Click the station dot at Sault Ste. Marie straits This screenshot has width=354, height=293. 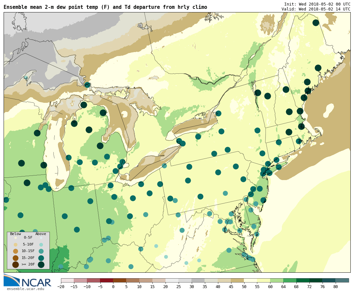click(87, 85)
